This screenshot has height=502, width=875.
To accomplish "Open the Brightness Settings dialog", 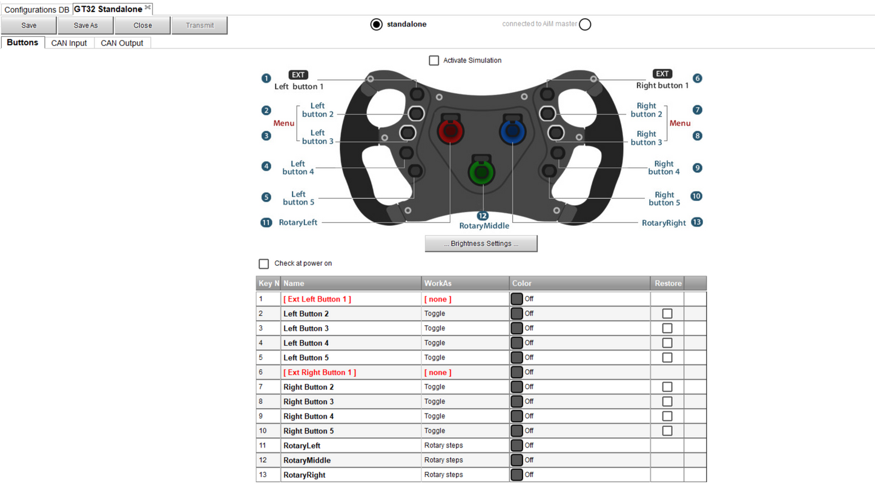I will [x=481, y=243].
